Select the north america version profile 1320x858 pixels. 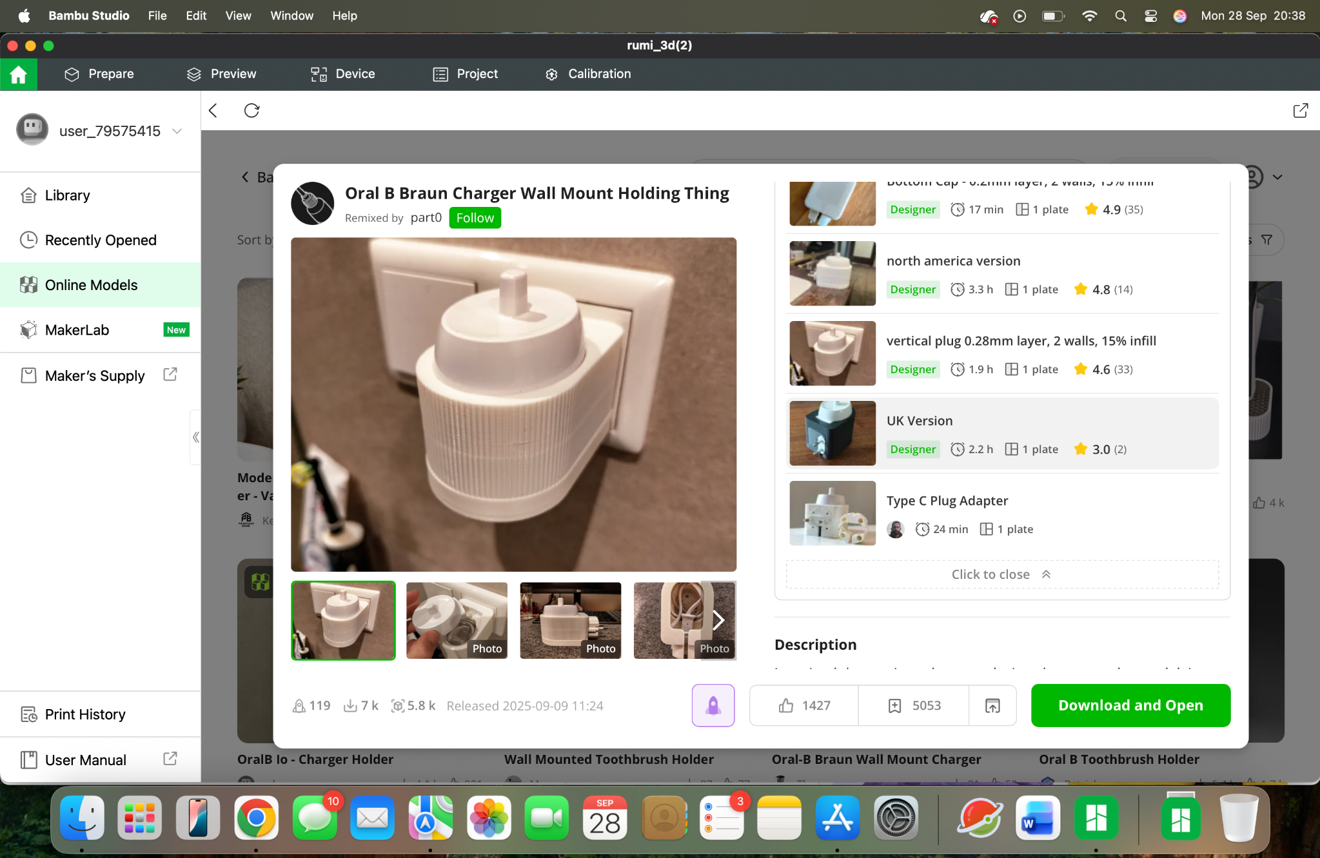[x=1003, y=273]
